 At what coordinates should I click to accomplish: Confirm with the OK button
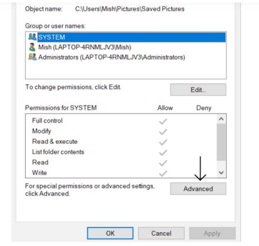click(110, 233)
